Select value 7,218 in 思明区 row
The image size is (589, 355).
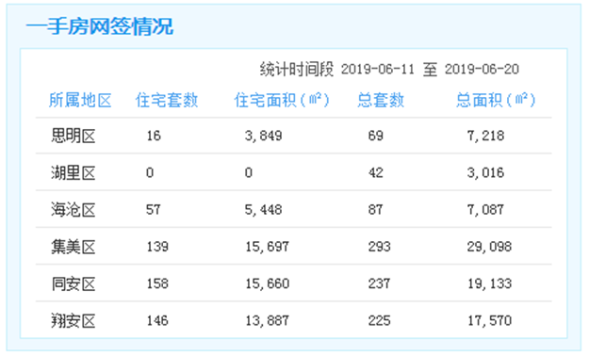tap(485, 136)
